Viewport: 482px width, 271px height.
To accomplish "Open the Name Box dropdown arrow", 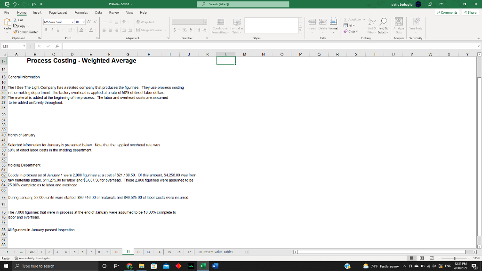I will 24,46.
